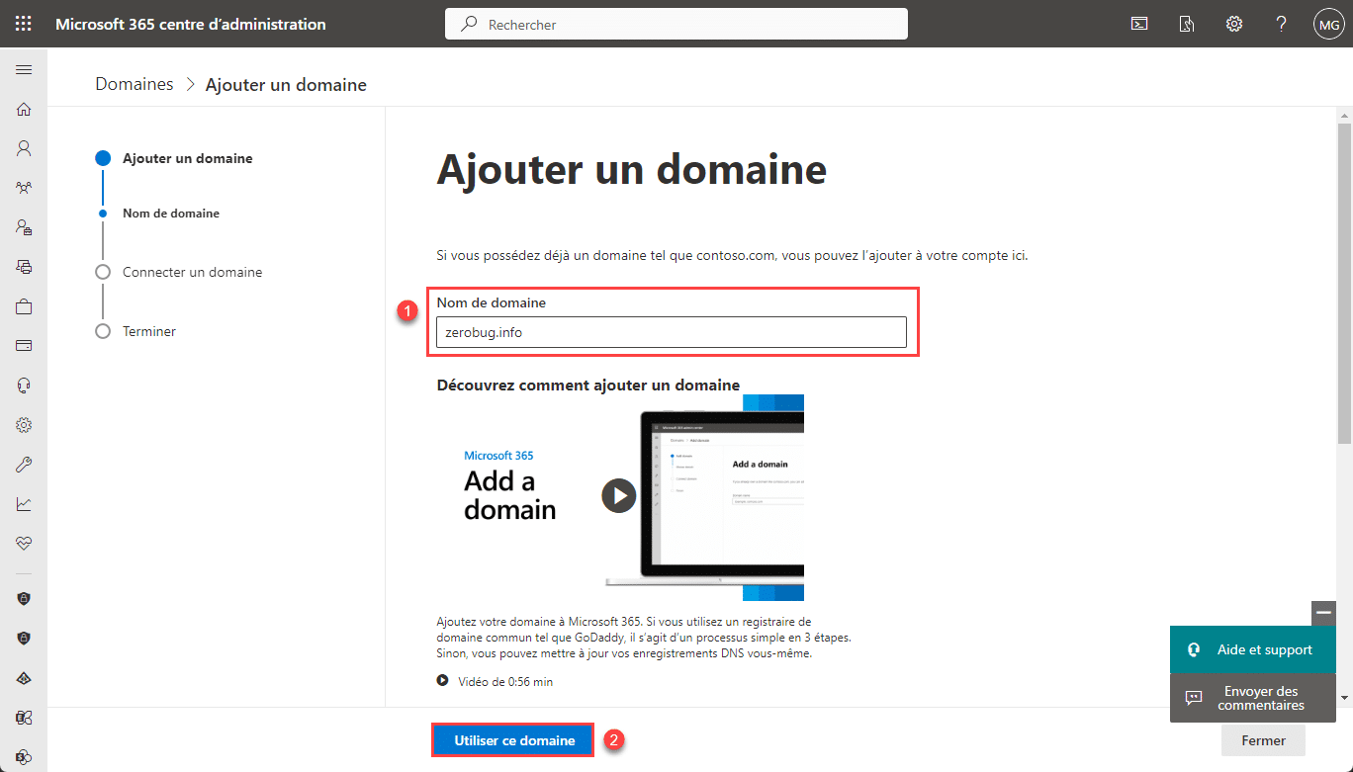Click 'Découvrez comment ajouter un domaine' heading
The image size is (1353, 772).
point(588,385)
